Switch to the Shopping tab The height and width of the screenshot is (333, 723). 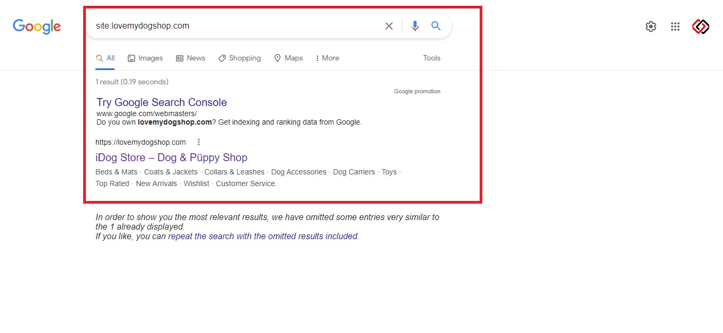(x=240, y=58)
